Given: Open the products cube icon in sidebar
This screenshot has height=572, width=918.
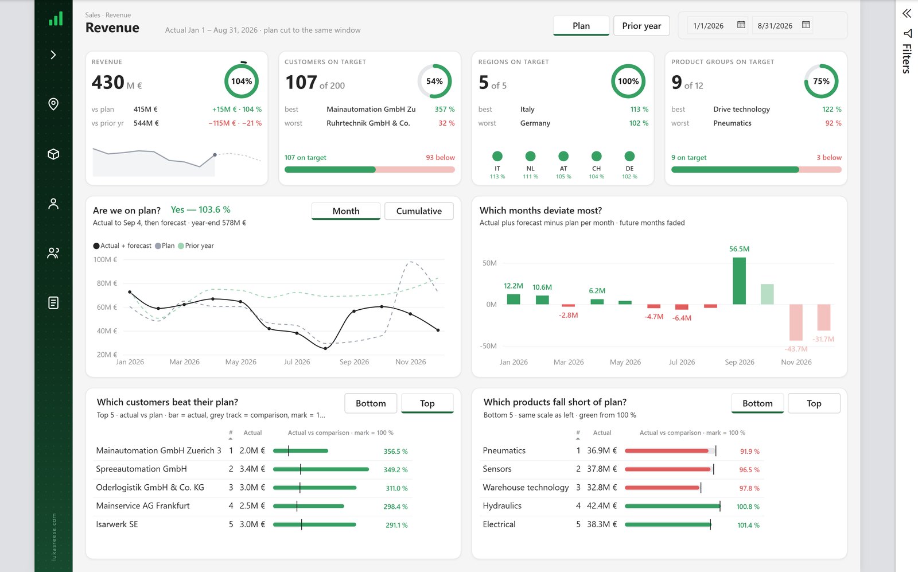Looking at the screenshot, I should click(53, 154).
